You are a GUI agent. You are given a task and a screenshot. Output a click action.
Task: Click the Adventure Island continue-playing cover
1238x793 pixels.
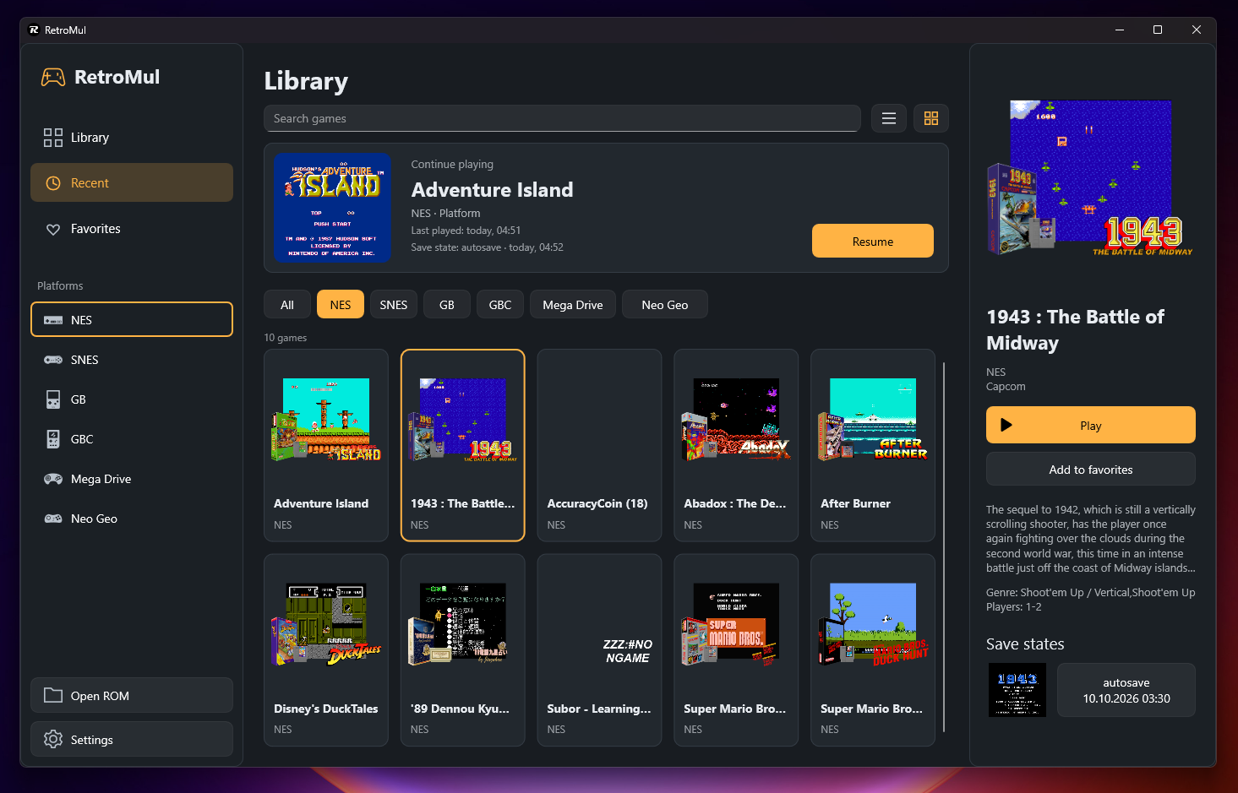click(x=332, y=208)
